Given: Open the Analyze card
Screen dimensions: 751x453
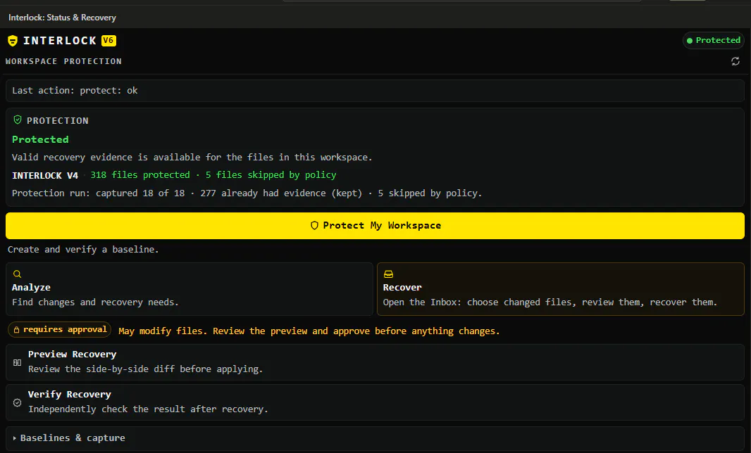Looking at the screenshot, I should point(190,289).
